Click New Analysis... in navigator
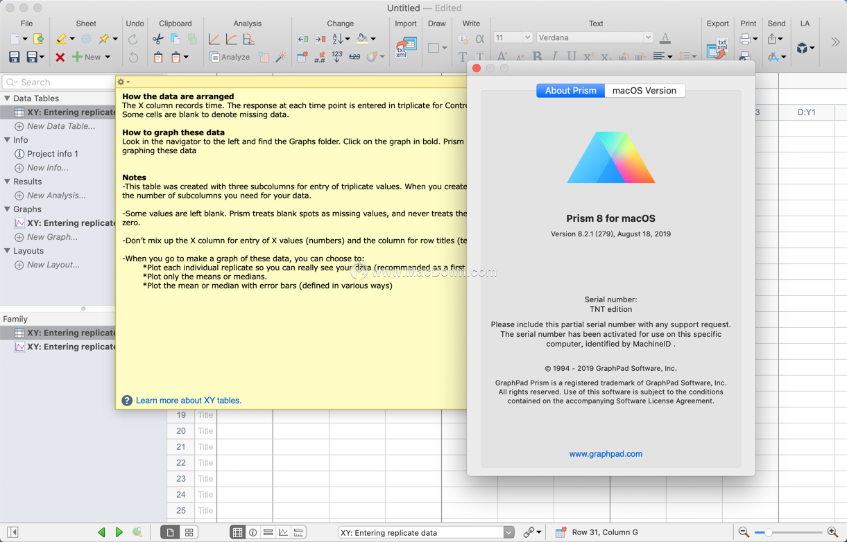 [56, 195]
